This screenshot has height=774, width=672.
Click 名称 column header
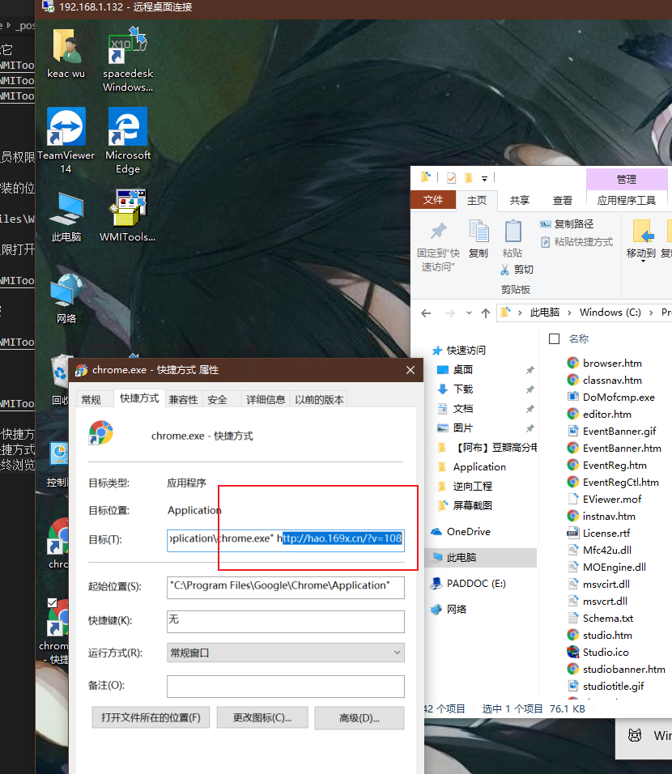[579, 339]
